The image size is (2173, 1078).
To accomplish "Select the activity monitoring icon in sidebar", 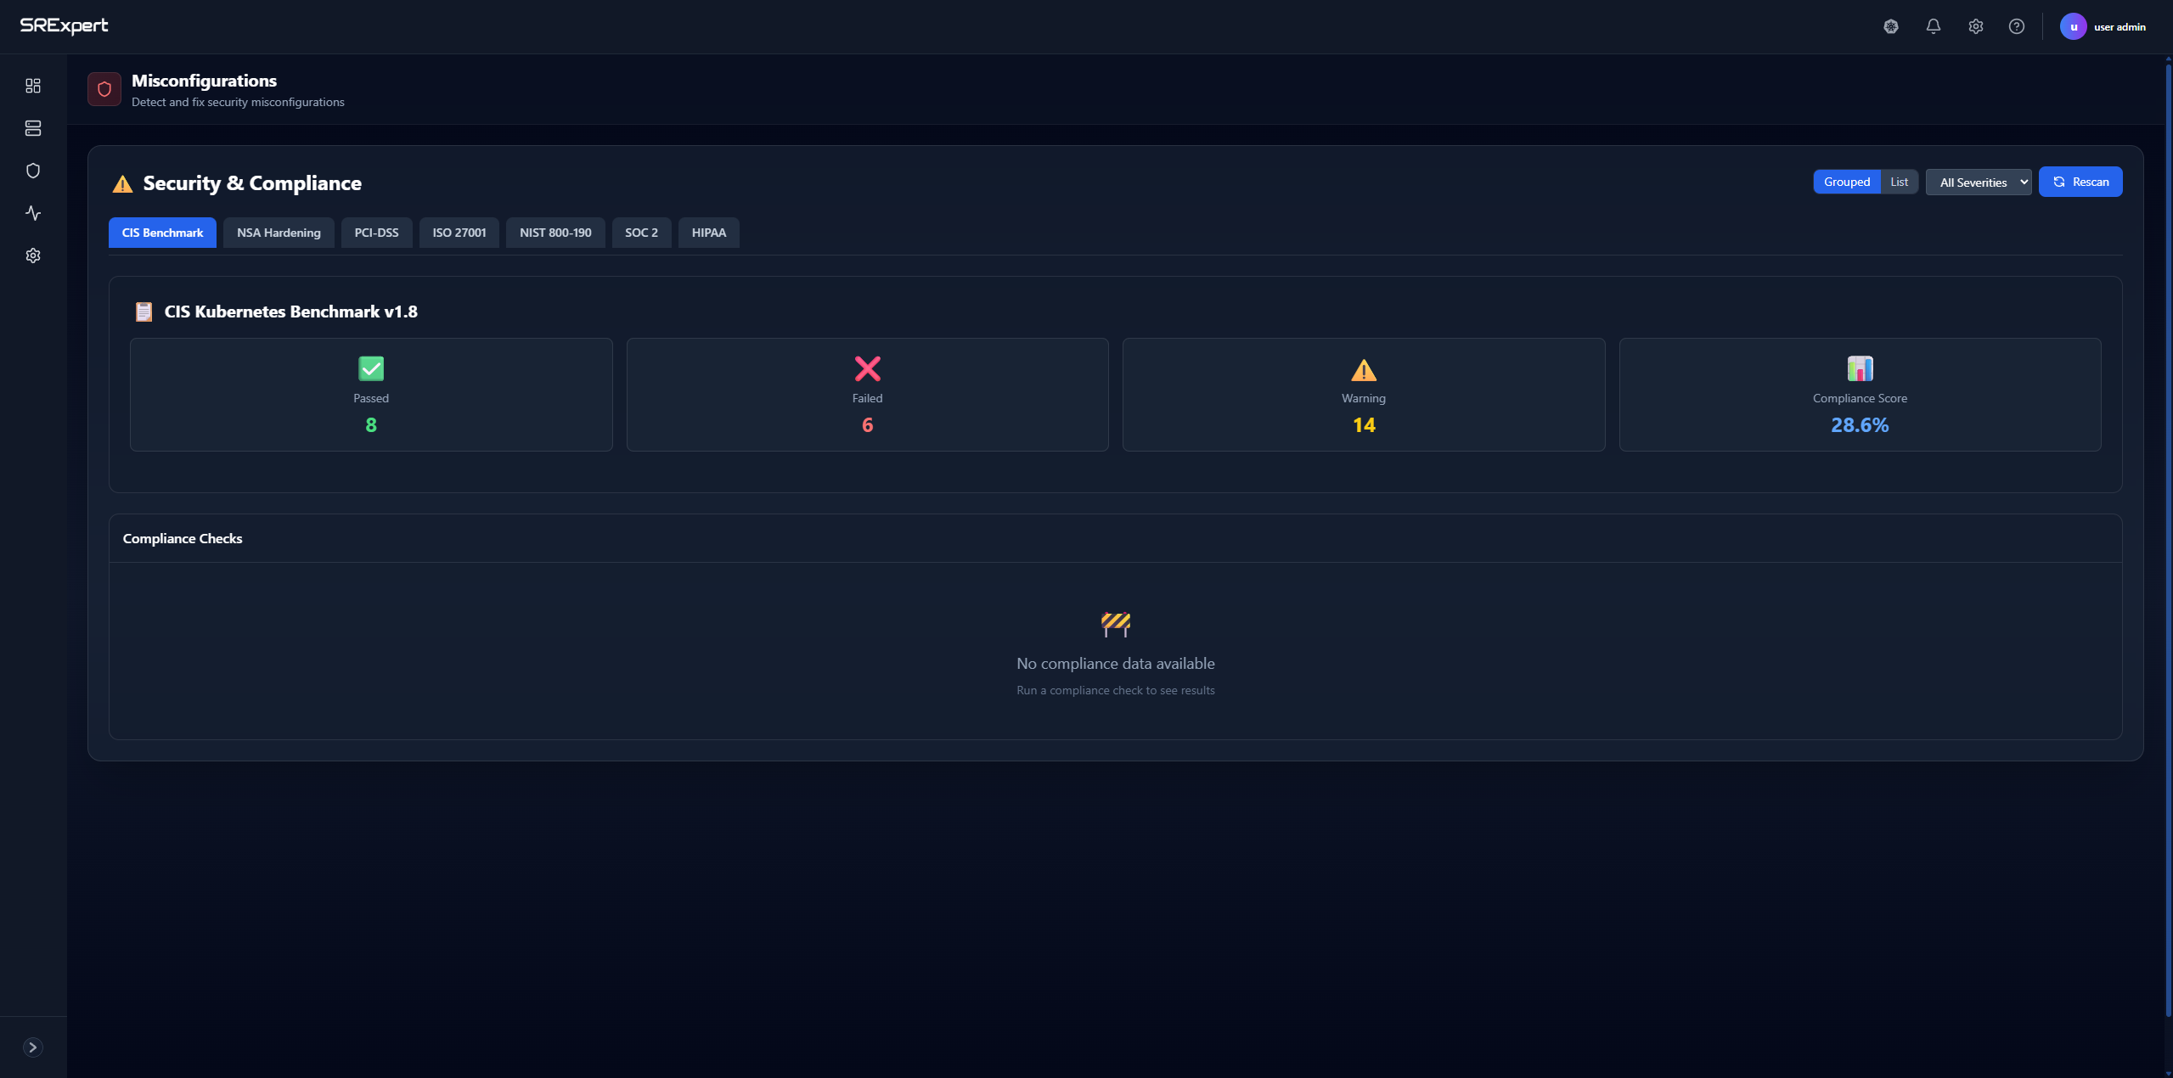I will click(x=32, y=213).
